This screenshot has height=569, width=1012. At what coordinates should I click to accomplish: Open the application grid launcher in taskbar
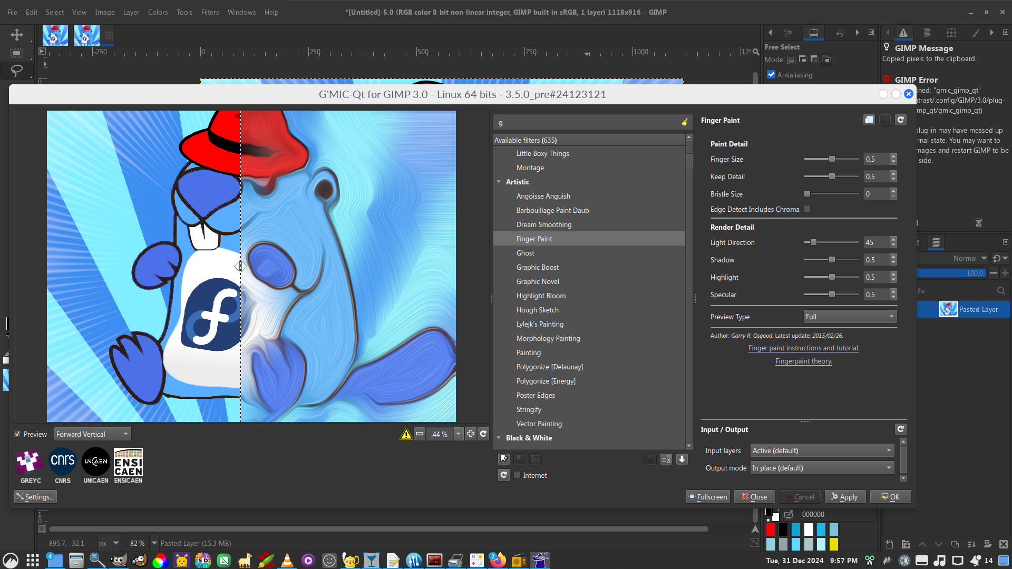point(33,560)
